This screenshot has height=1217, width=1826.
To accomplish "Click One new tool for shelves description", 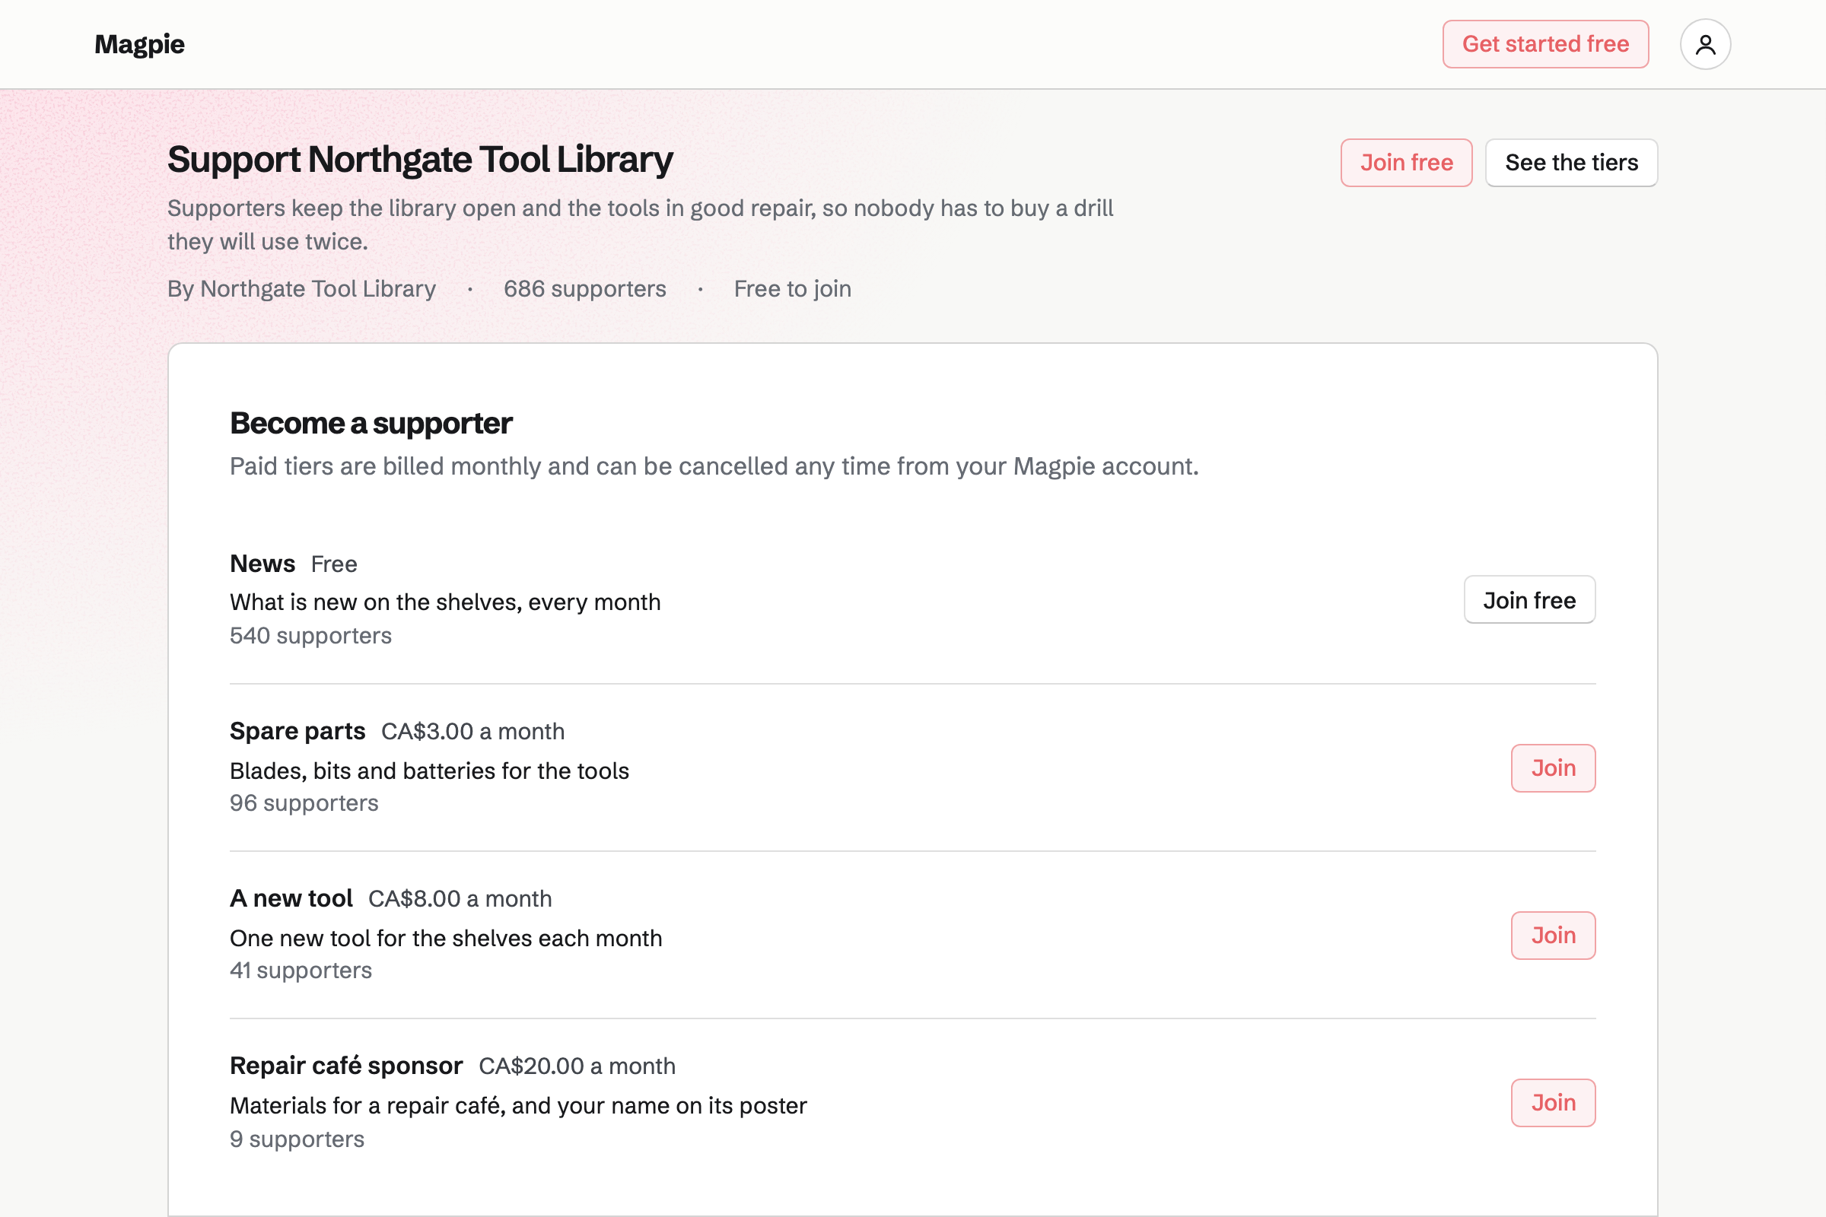I will tap(446, 939).
